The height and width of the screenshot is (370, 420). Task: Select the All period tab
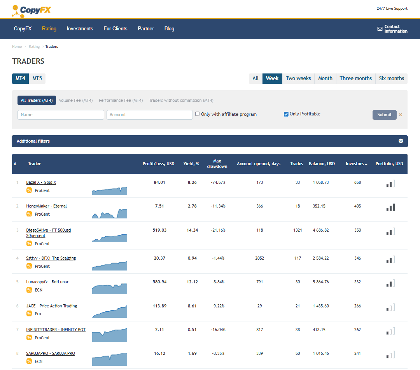[255, 79]
